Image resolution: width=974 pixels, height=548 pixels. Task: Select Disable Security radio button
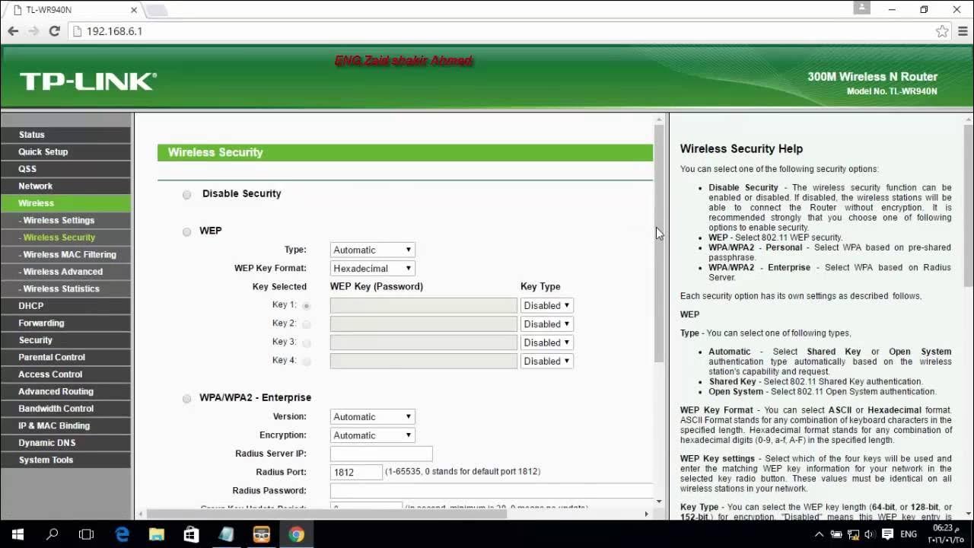click(x=187, y=195)
